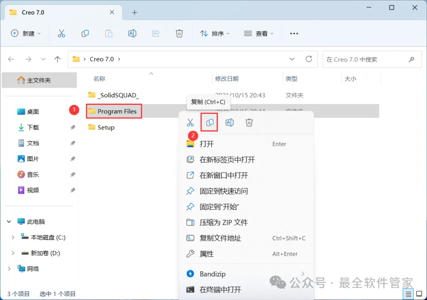Open the 排序 sort dropdown
427x300 pixels.
(x=215, y=34)
